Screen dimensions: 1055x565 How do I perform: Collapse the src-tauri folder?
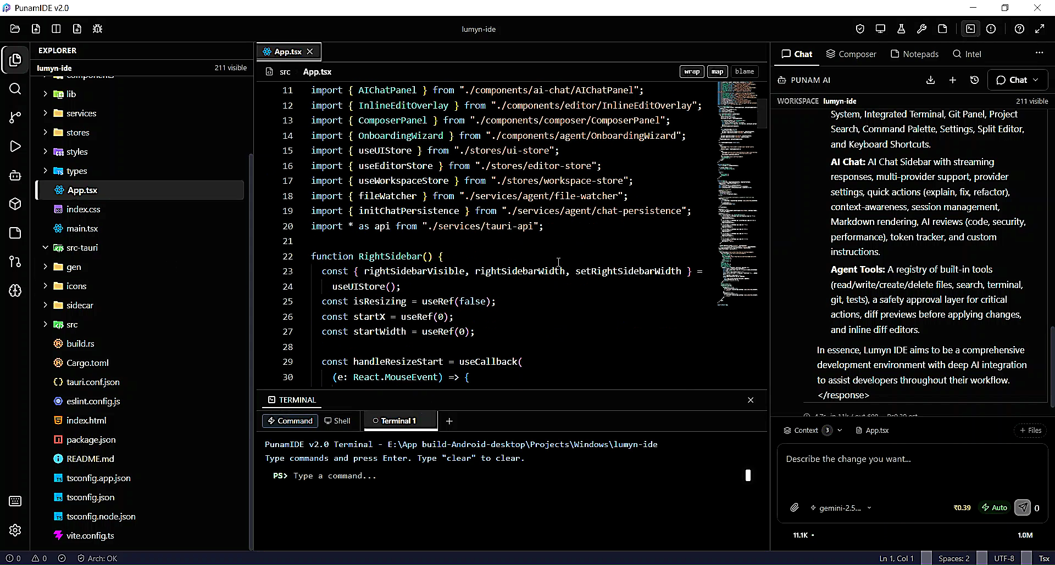coord(45,247)
